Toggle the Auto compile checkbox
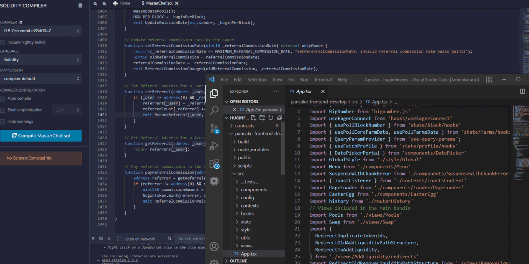Viewport: 529px width, 264px height. [3, 99]
